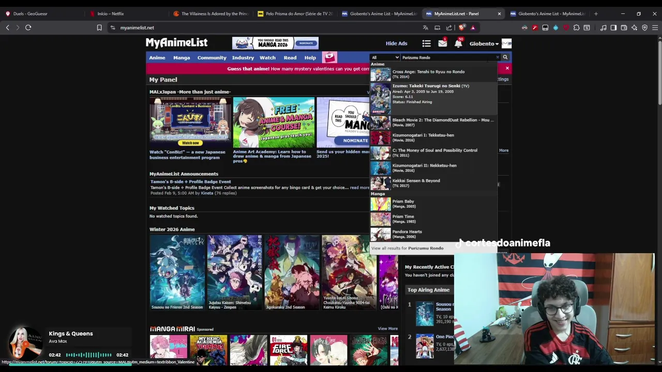The image size is (662, 372).
Task: Expand the Giobento user dropdown
Action: [484, 43]
